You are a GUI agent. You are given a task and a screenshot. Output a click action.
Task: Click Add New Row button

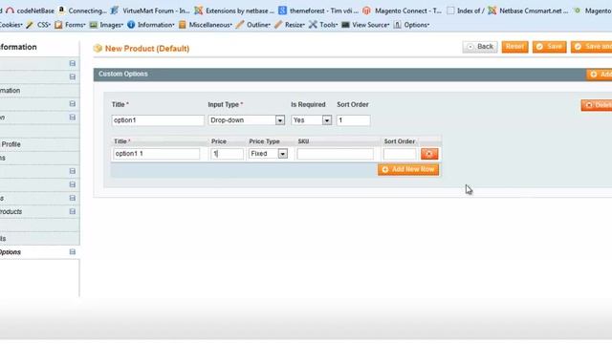(408, 169)
